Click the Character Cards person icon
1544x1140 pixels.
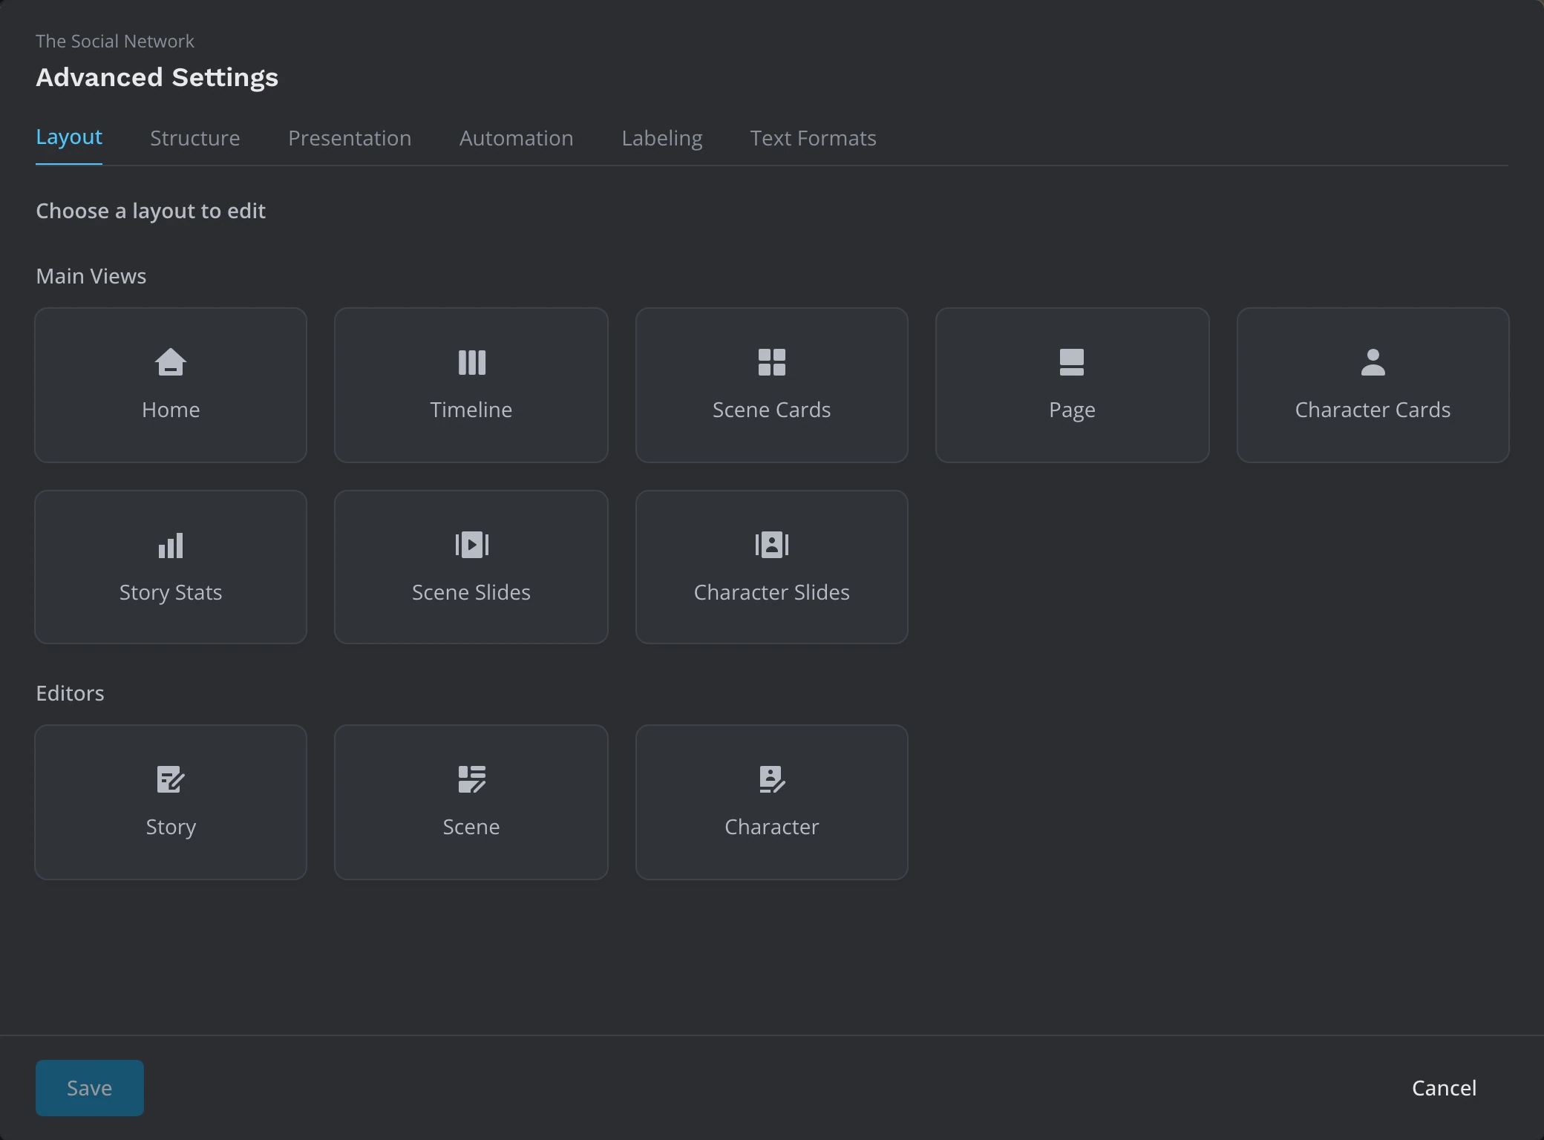(x=1373, y=362)
